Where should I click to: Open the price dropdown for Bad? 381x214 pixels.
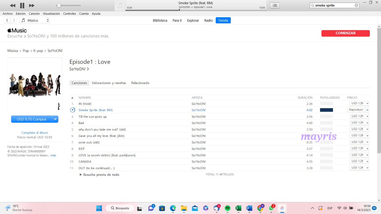click(x=367, y=123)
